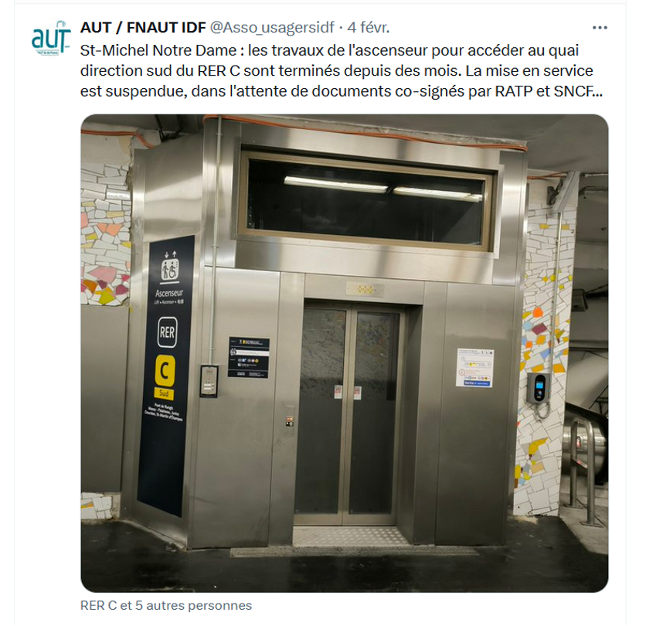This screenshot has width=646, height=626.
Task: Open the tweet's three-dot more options menu
Action: tap(600, 28)
